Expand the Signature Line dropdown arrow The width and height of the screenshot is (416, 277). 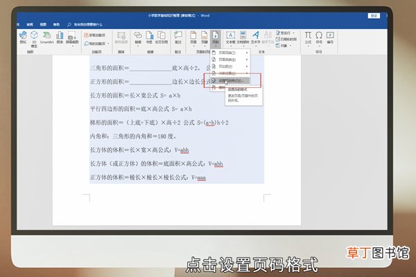pos(293,33)
